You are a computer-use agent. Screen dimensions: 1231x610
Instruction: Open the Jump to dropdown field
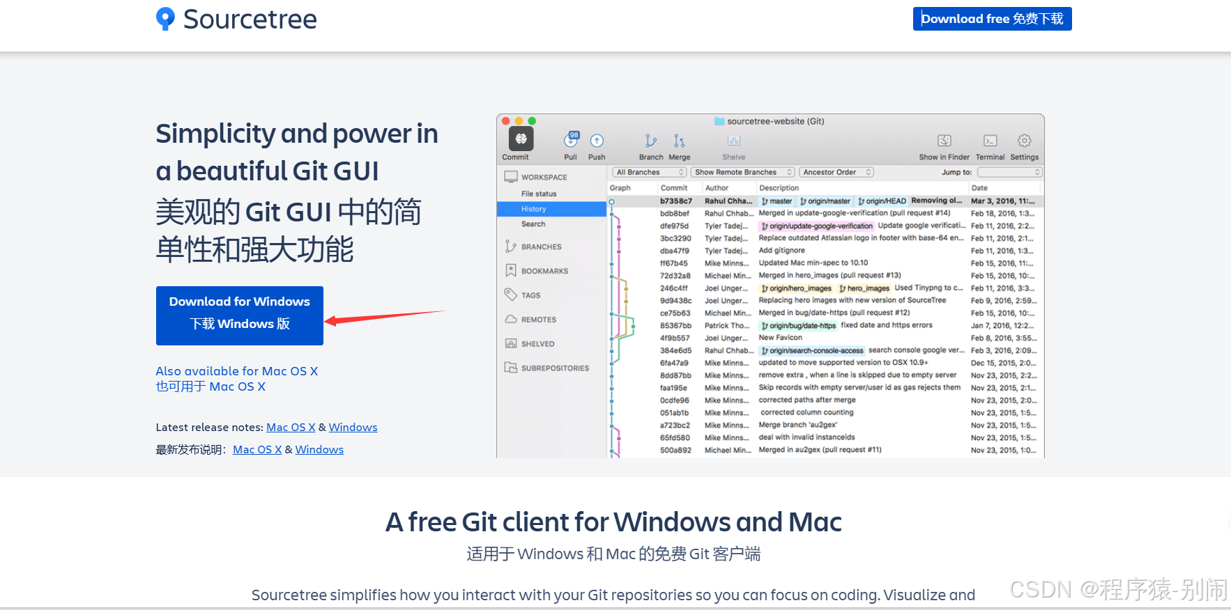coord(1009,172)
